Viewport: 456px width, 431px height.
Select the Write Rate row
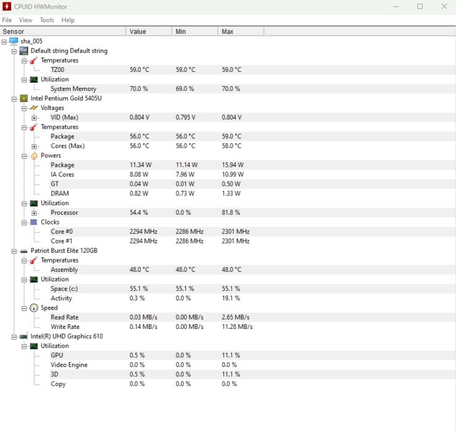pos(253,327)
